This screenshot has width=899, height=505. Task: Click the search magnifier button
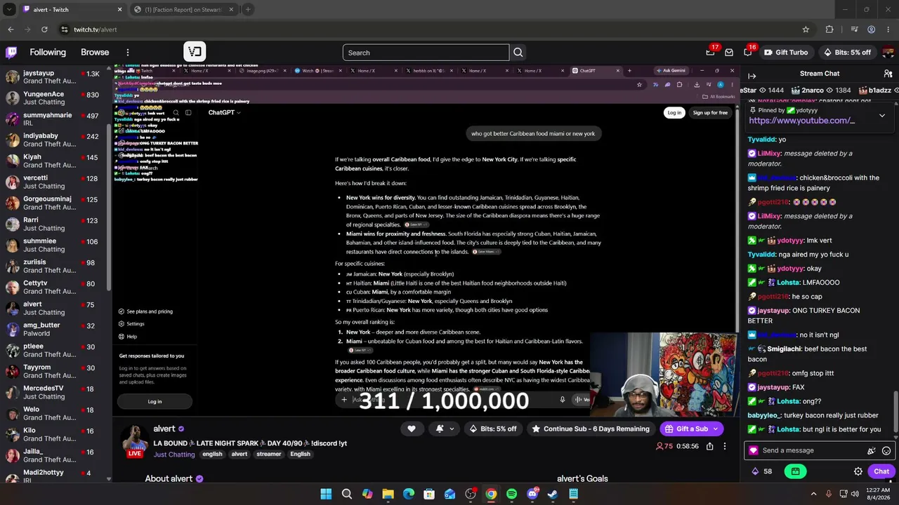click(x=518, y=53)
